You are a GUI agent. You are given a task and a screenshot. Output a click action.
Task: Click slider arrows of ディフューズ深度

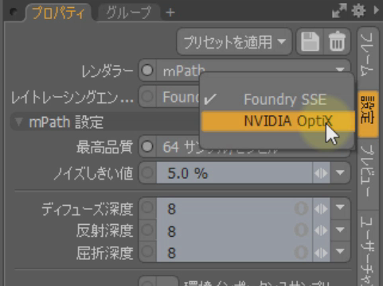[321, 209]
